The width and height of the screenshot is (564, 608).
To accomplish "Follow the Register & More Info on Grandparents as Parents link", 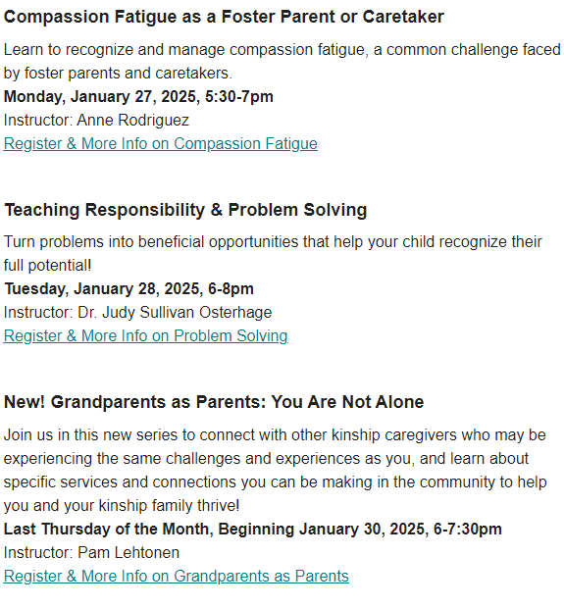I will point(177,577).
